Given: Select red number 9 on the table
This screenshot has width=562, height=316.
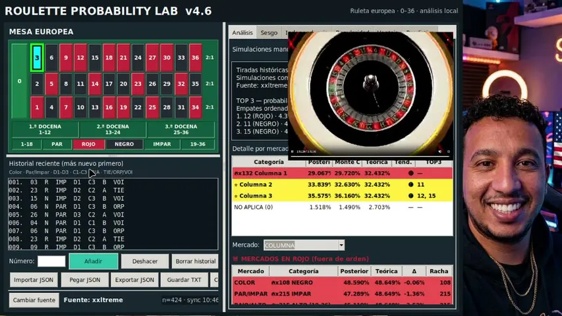Looking at the screenshot, I should coord(66,57).
